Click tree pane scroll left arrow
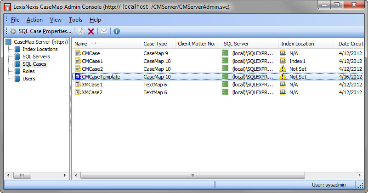 pos(8,175)
